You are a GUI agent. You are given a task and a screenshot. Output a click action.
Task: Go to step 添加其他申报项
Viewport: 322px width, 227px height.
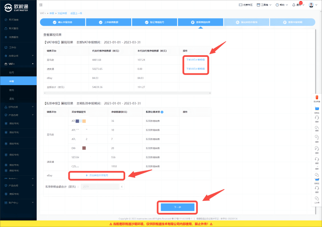pos(247,22)
